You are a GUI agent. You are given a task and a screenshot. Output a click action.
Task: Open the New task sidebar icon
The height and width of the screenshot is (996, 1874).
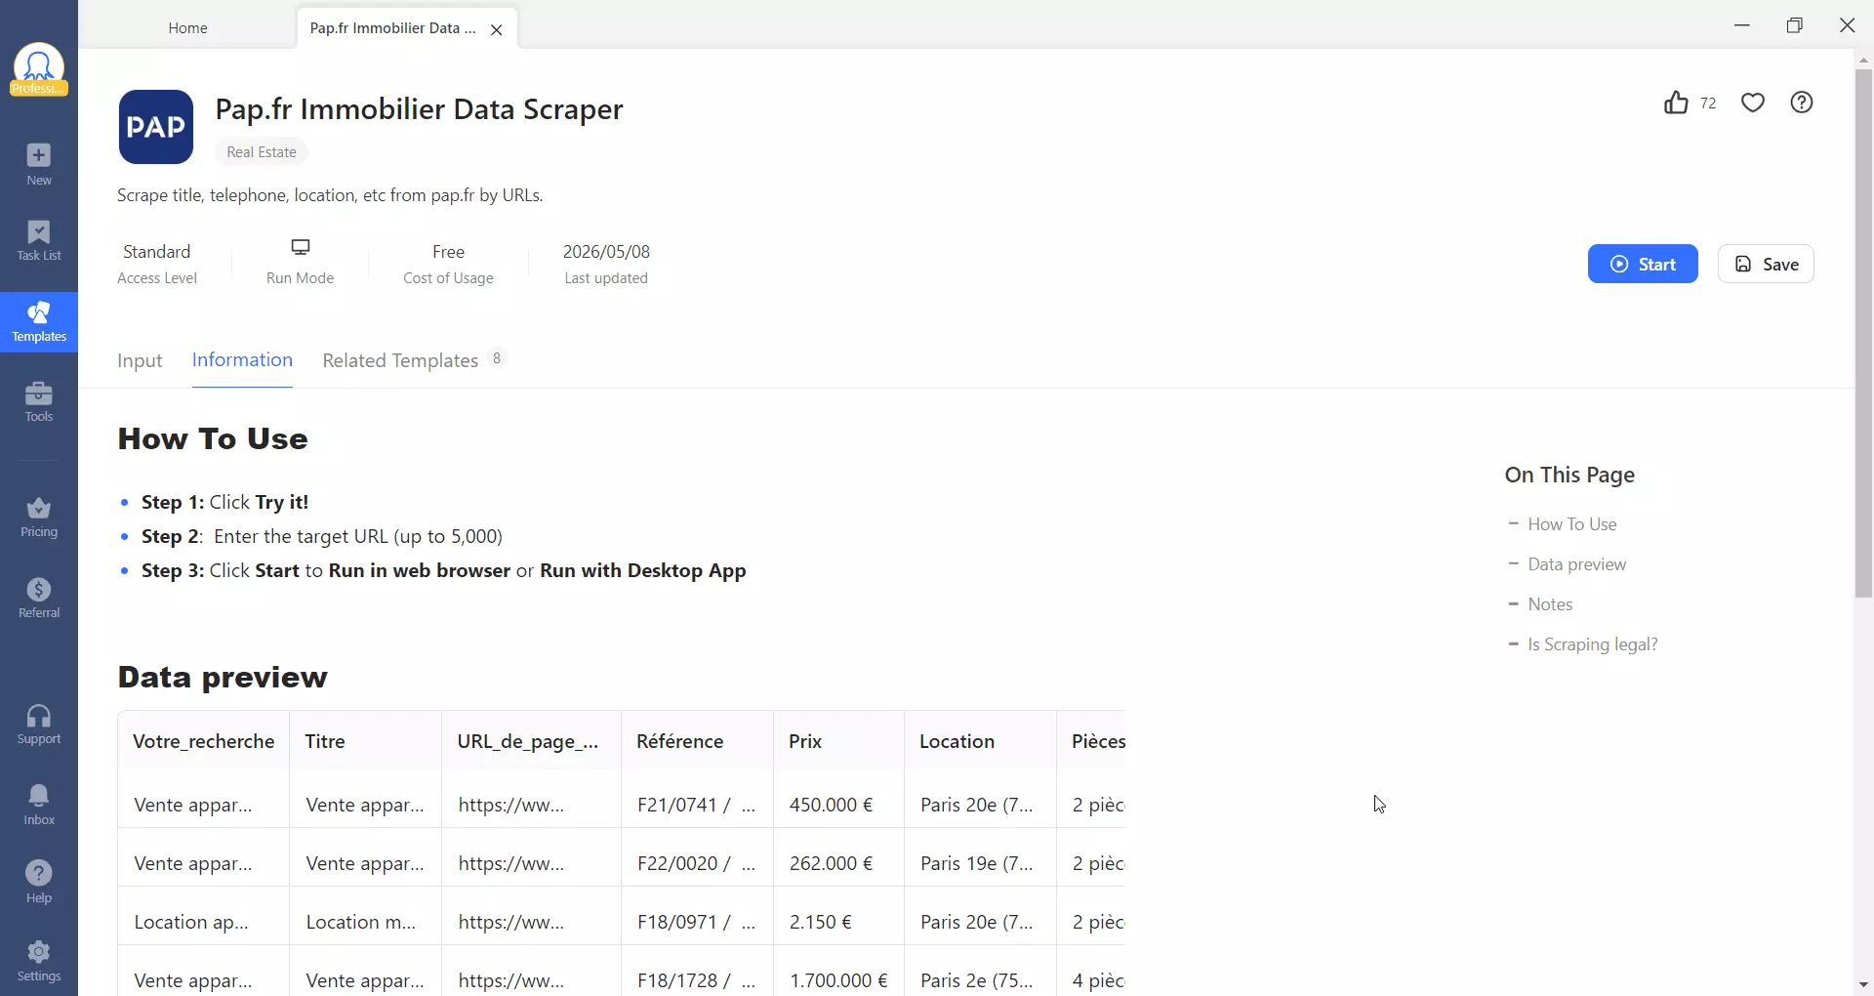point(39,164)
